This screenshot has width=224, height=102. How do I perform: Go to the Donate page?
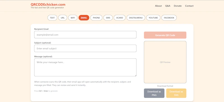[x=178, y=6]
